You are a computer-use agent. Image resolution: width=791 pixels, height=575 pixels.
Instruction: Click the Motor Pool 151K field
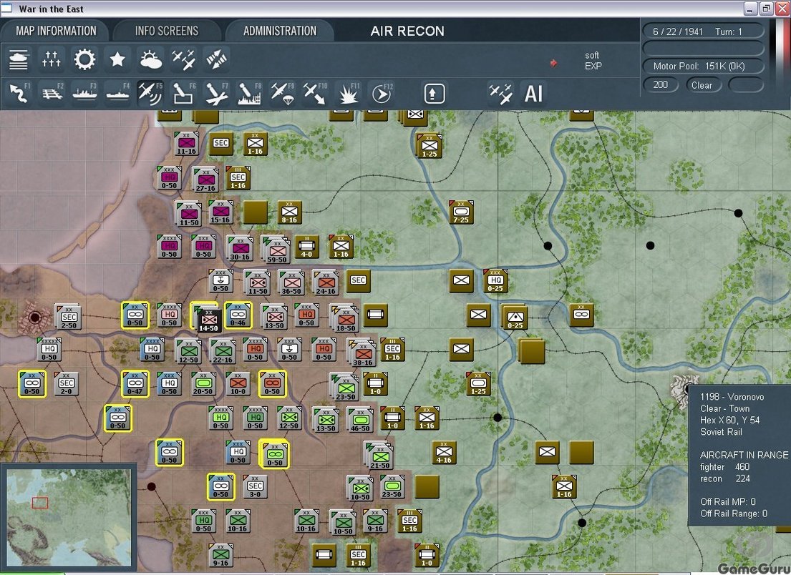(x=703, y=66)
